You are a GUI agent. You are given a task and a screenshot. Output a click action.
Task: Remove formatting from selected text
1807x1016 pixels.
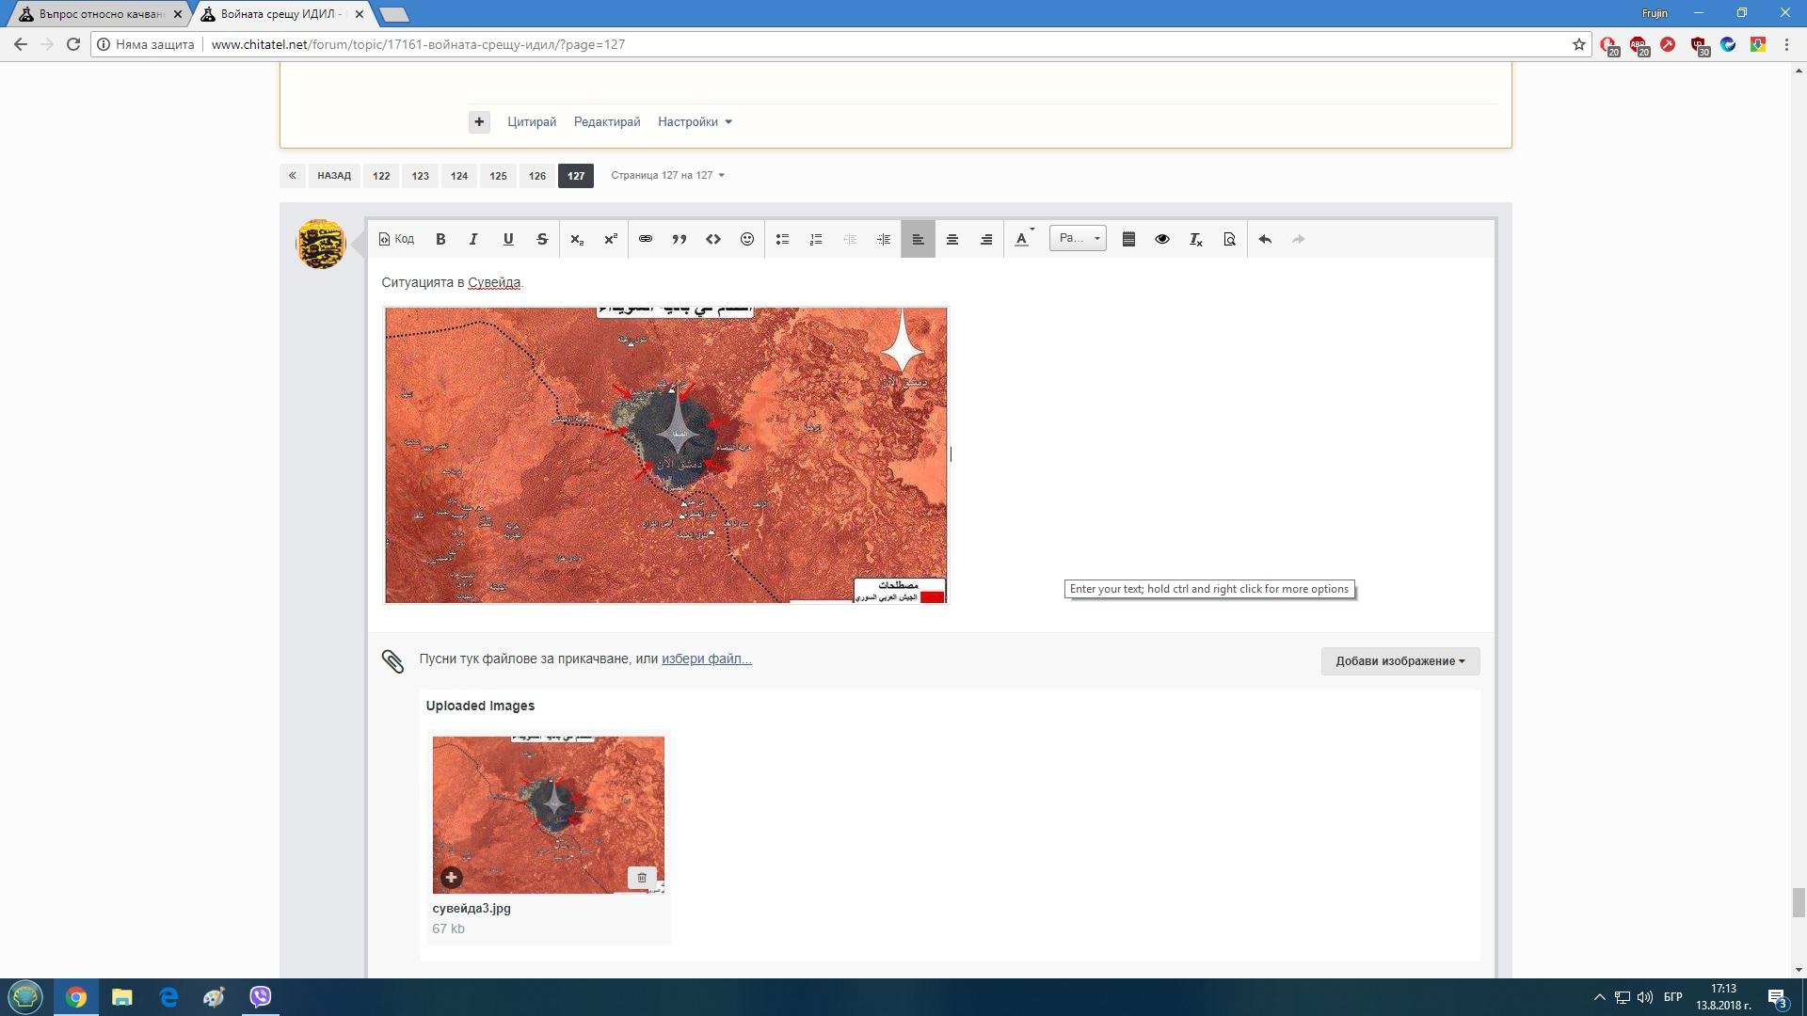(1196, 239)
